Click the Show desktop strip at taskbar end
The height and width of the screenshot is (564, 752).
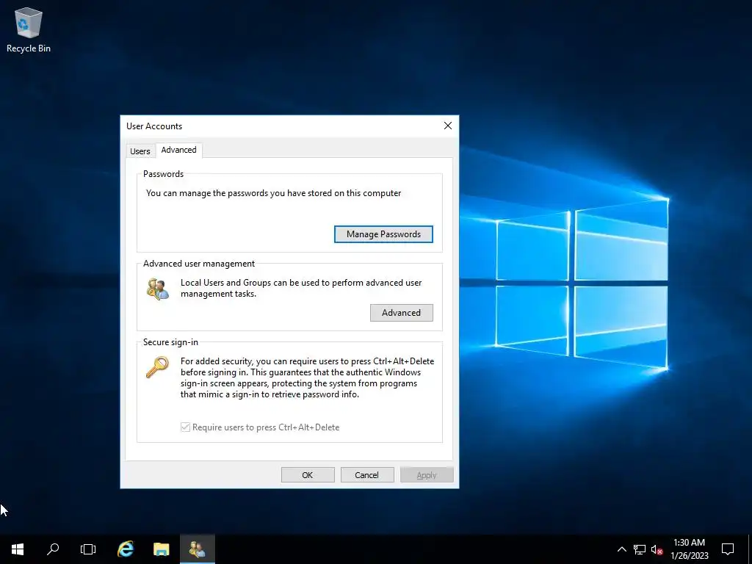pos(750,549)
